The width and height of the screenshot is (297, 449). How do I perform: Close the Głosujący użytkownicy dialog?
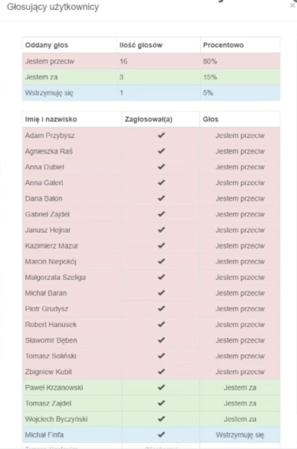pos(293,6)
